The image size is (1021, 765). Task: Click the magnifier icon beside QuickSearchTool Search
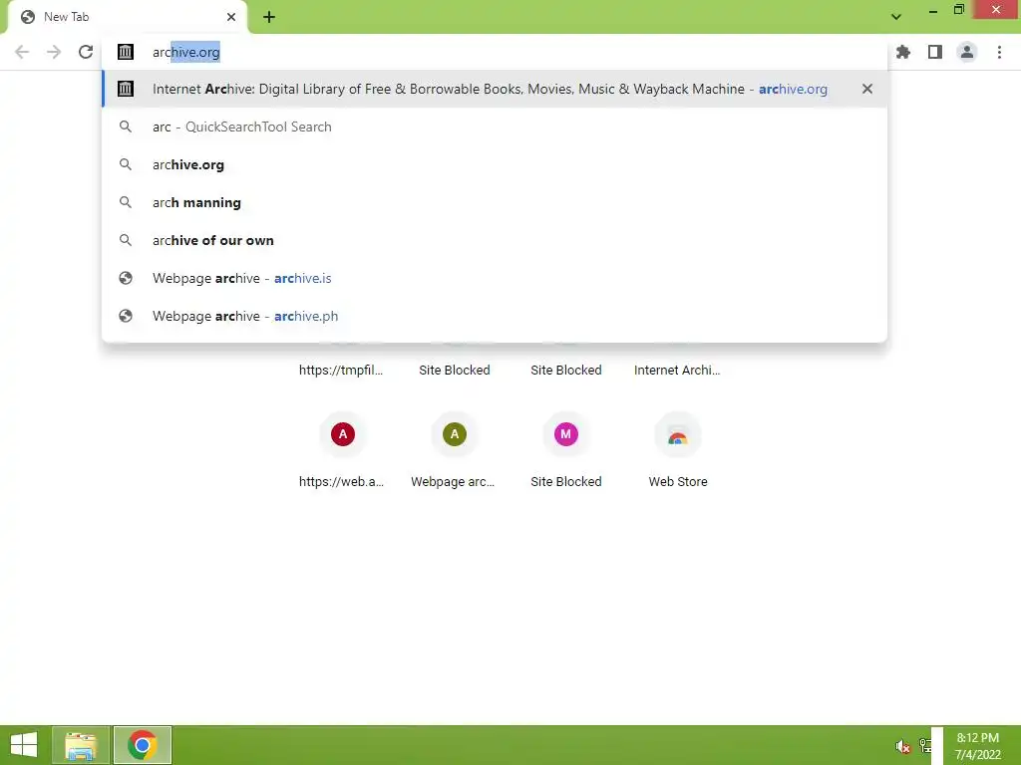(x=125, y=127)
